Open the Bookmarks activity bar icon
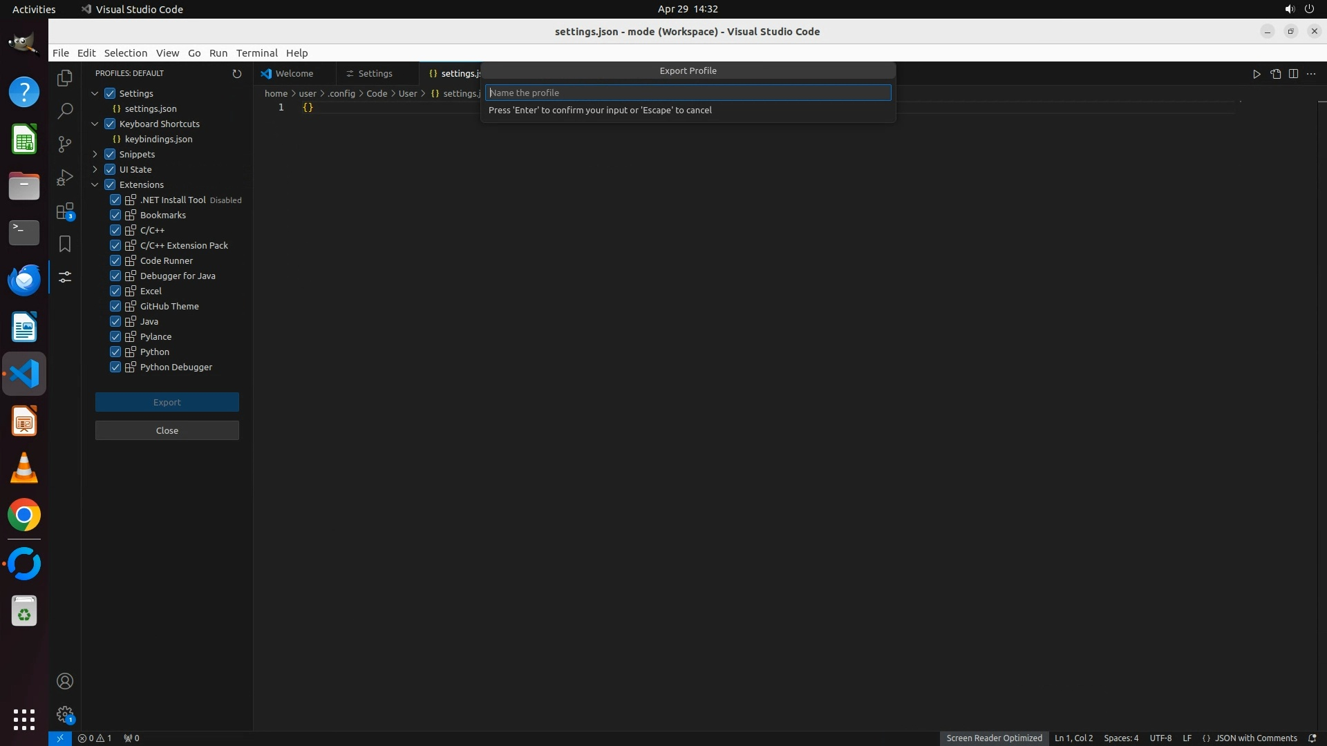 [x=65, y=244]
